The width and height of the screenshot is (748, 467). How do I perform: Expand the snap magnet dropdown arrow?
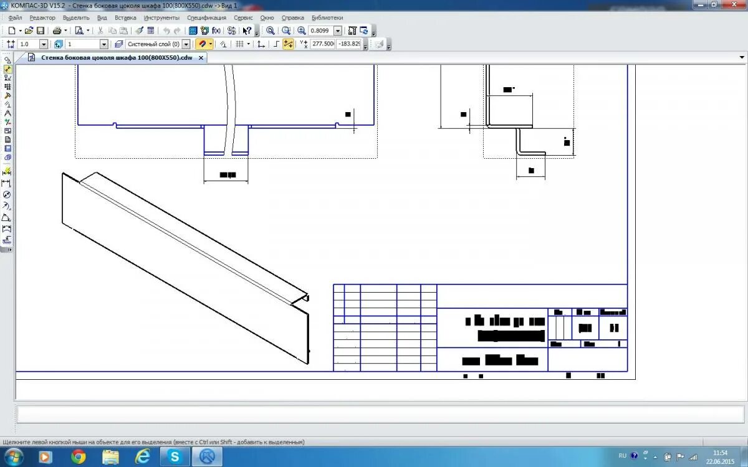(x=211, y=44)
